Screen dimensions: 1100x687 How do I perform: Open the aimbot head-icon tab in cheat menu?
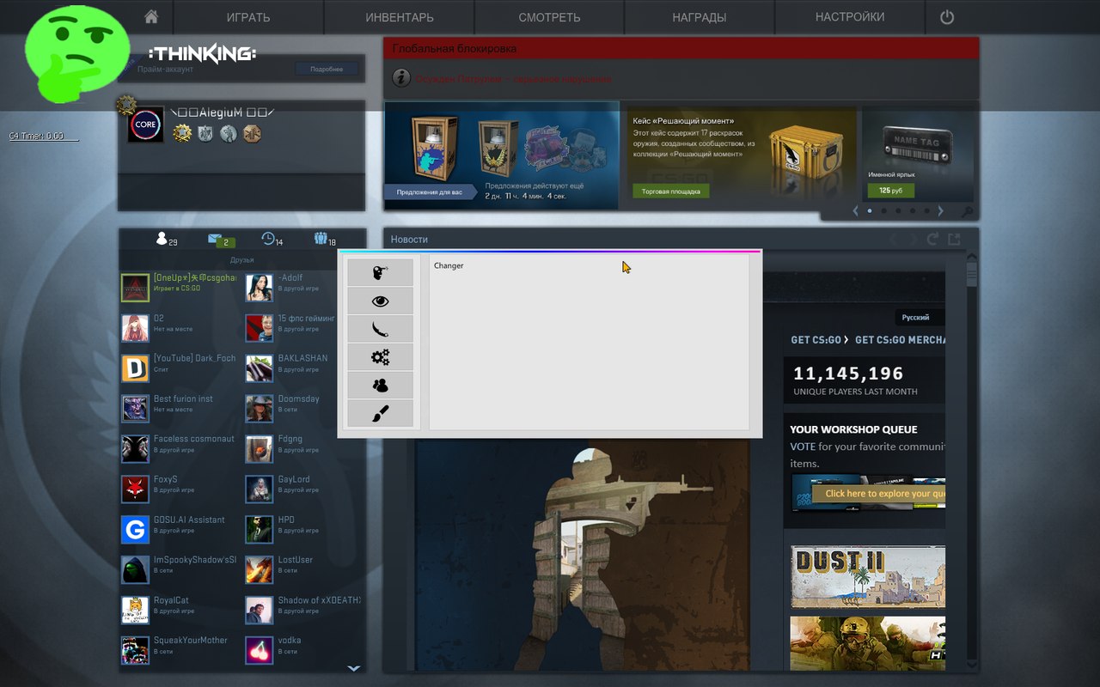[x=380, y=272]
